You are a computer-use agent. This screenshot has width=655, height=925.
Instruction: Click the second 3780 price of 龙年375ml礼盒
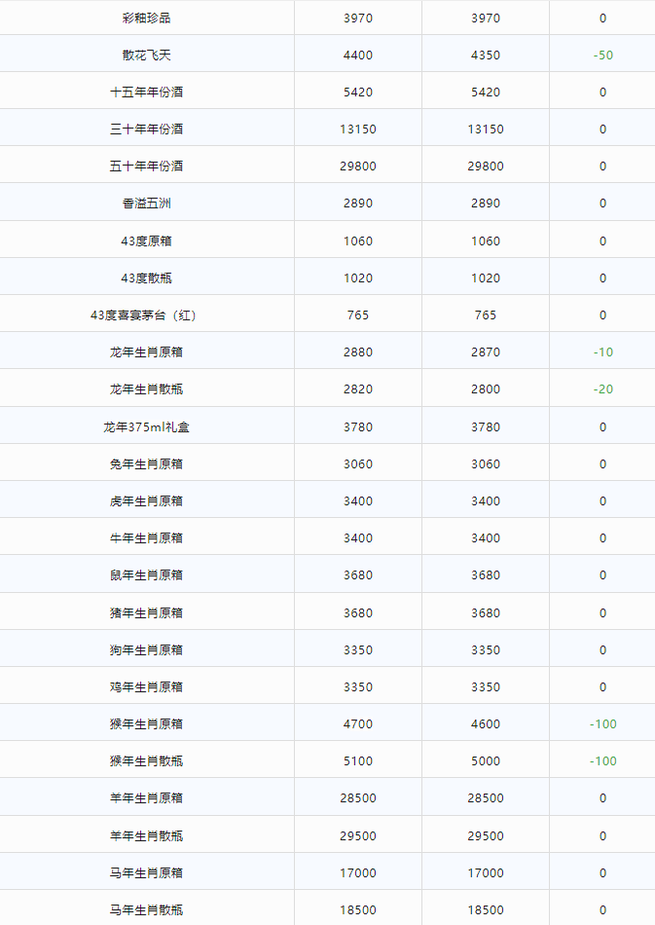[x=486, y=427]
